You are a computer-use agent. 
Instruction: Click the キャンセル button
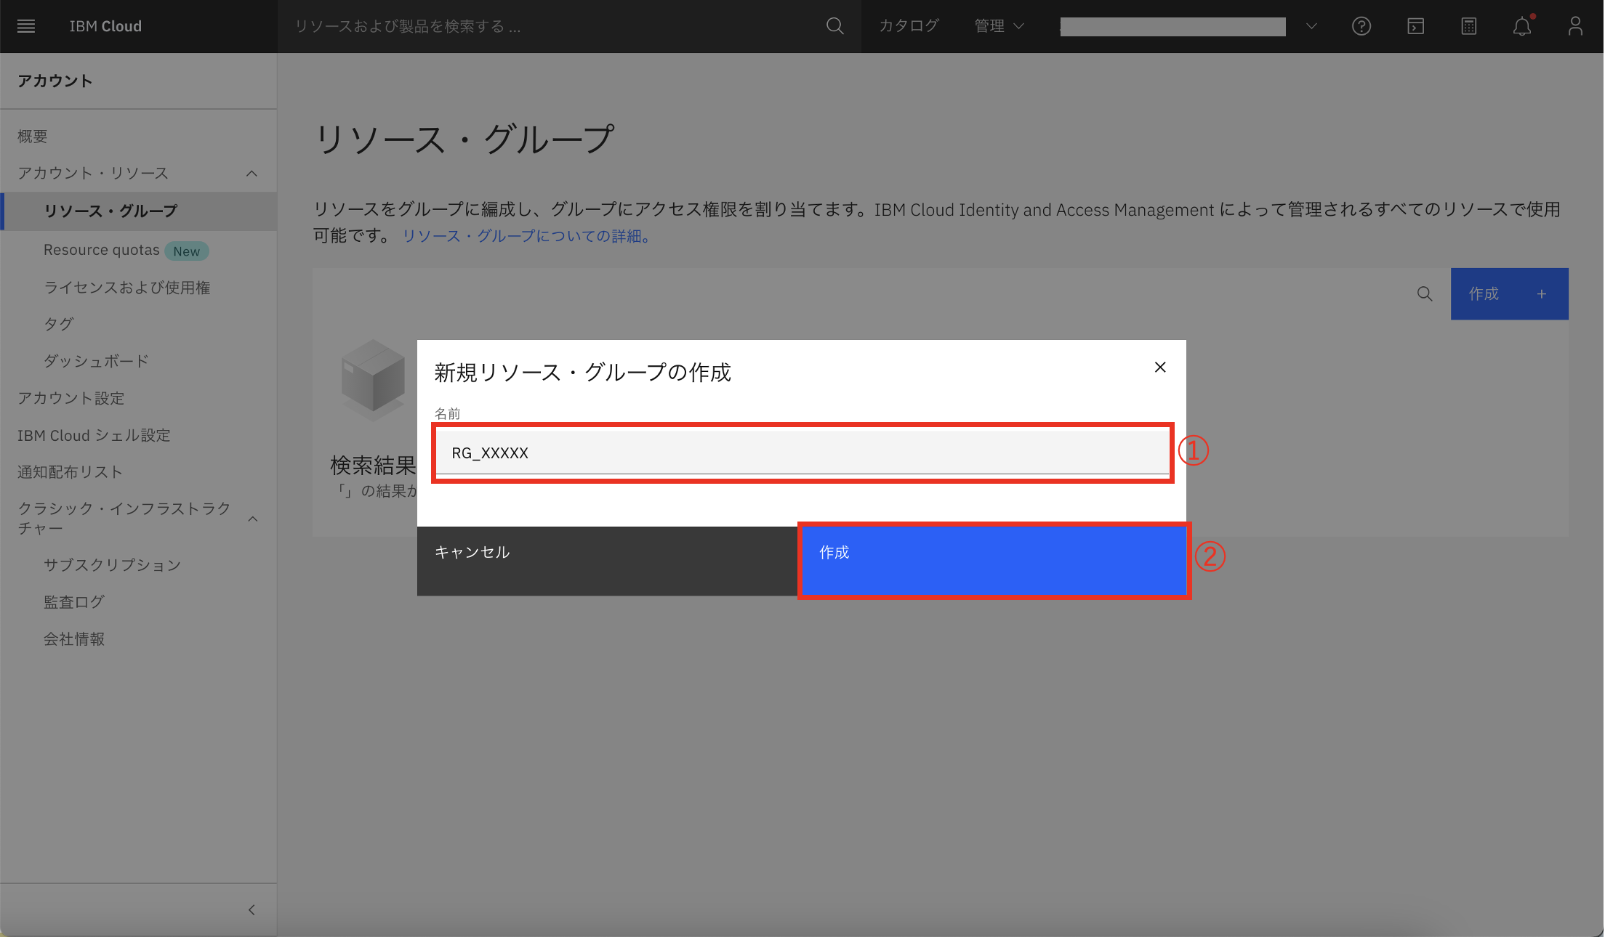point(607,561)
